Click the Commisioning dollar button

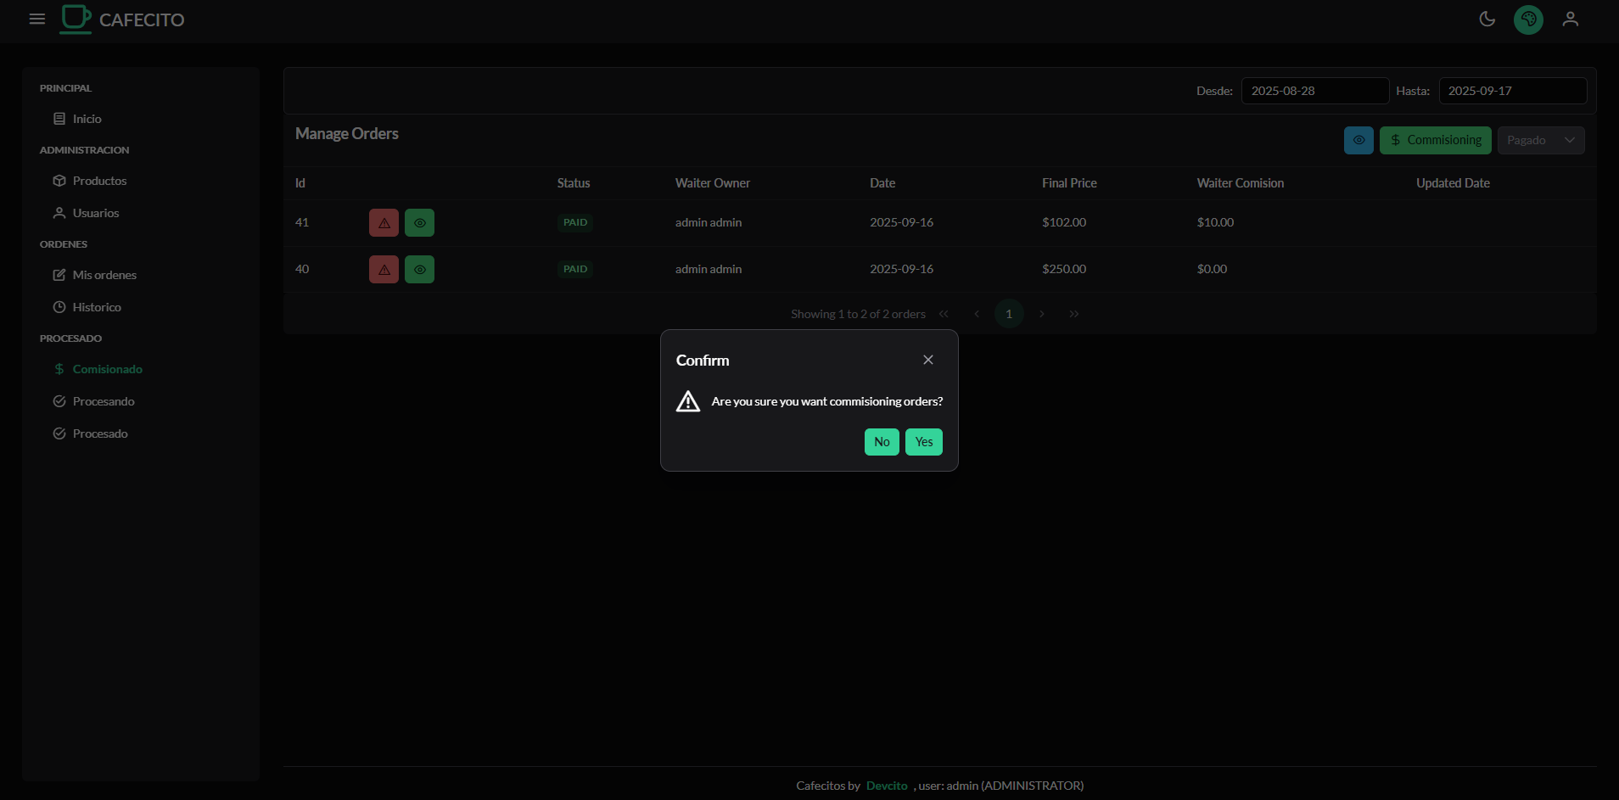(1435, 140)
